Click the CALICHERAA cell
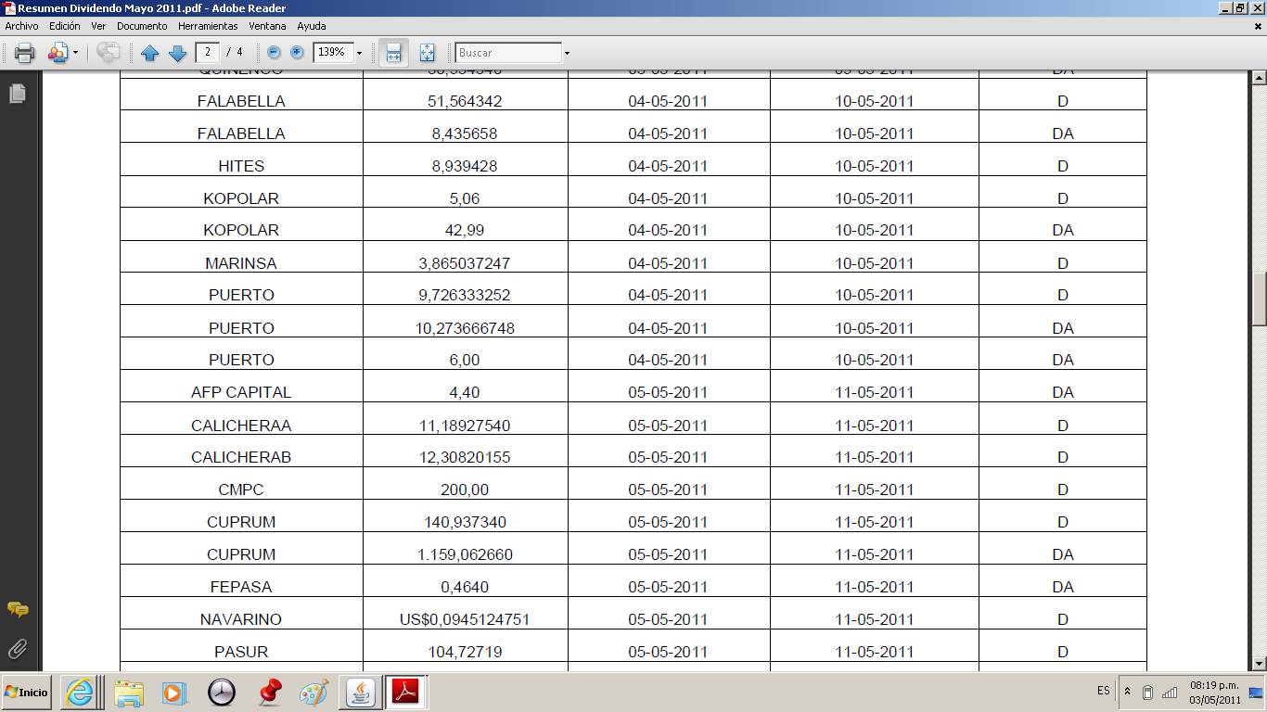The width and height of the screenshot is (1267, 712). (241, 426)
